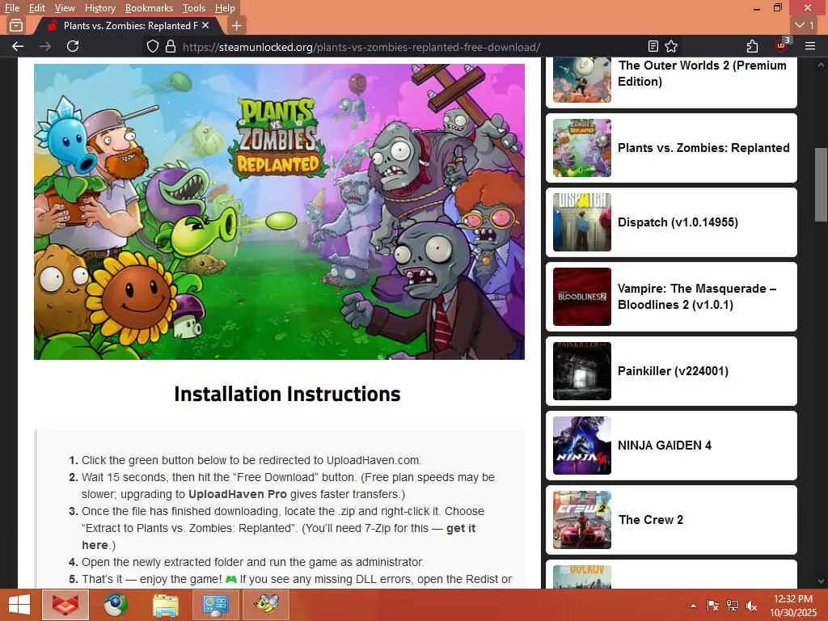Open the network tray icon
The width and height of the screenshot is (828, 621).
click(x=732, y=606)
